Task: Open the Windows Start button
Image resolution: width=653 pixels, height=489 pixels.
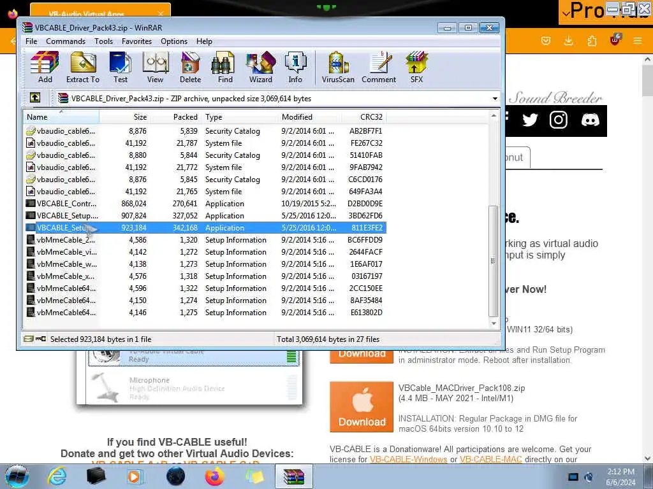Action: pyautogui.click(x=17, y=476)
